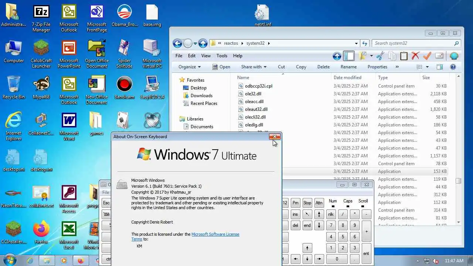The image size is (473, 266).
Task: Click Windows Media Player taskbar icon
Action: tap(64, 260)
